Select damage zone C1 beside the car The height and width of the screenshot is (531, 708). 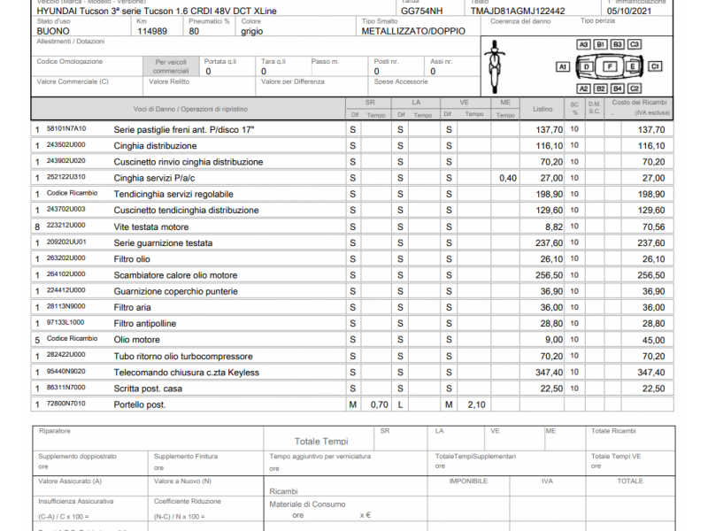[x=655, y=67]
